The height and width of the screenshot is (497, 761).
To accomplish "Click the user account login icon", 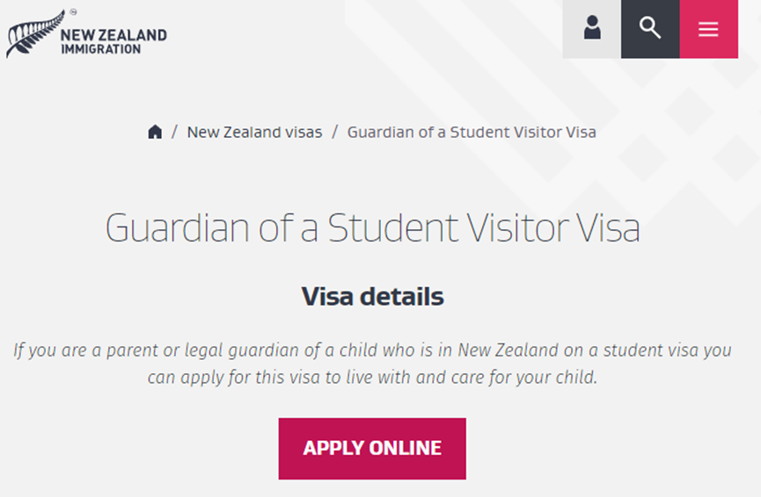I will coord(591,29).
